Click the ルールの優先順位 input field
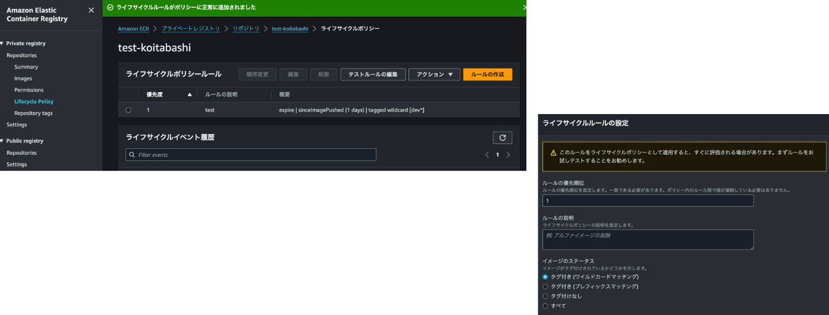The width and height of the screenshot is (829, 315). point(648,200)
